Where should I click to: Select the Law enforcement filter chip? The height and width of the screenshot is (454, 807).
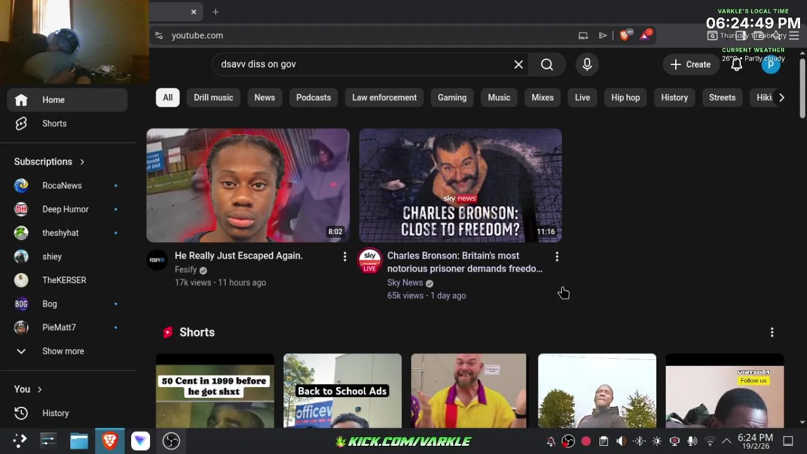(384, 98)
